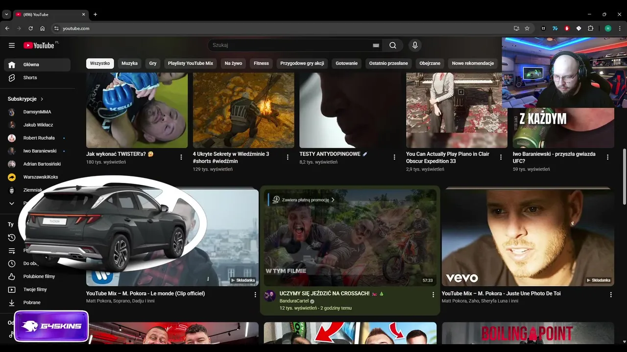Open options for 4 Ukryte Sekrety video
This screenshot has width=627, height=352.
(x=288, y=157)
